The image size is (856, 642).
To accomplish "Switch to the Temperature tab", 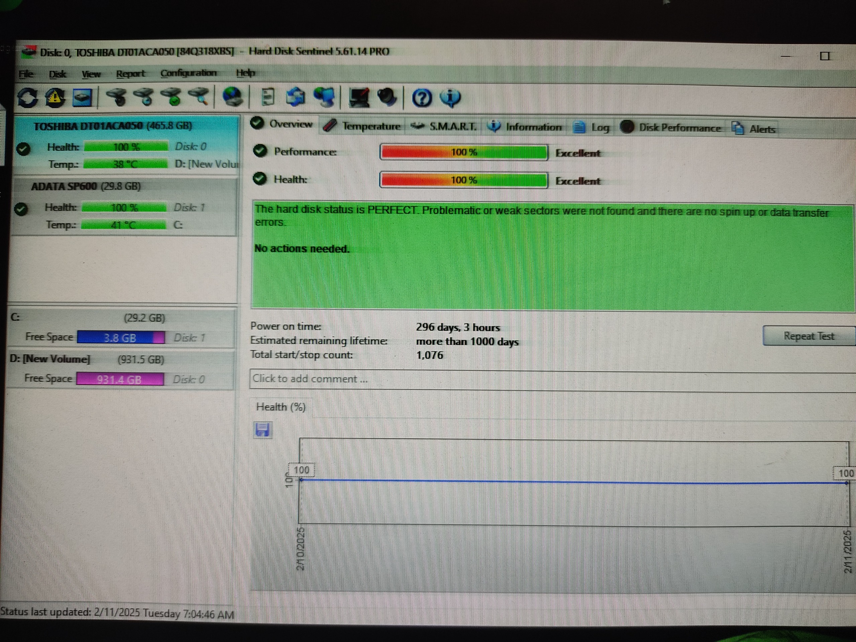I will (x=362, y=126).
